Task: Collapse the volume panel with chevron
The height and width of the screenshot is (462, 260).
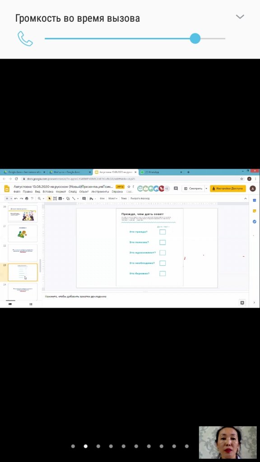Action: pyautogui.click(x=240, y=17)
